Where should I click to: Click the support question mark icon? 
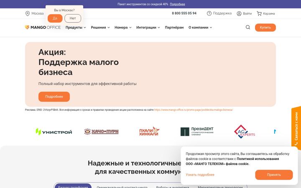pyautogui.click(x=209, y=13)
